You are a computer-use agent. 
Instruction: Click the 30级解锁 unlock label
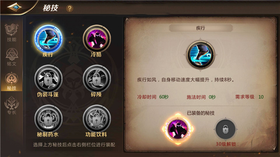pos(226,144)
